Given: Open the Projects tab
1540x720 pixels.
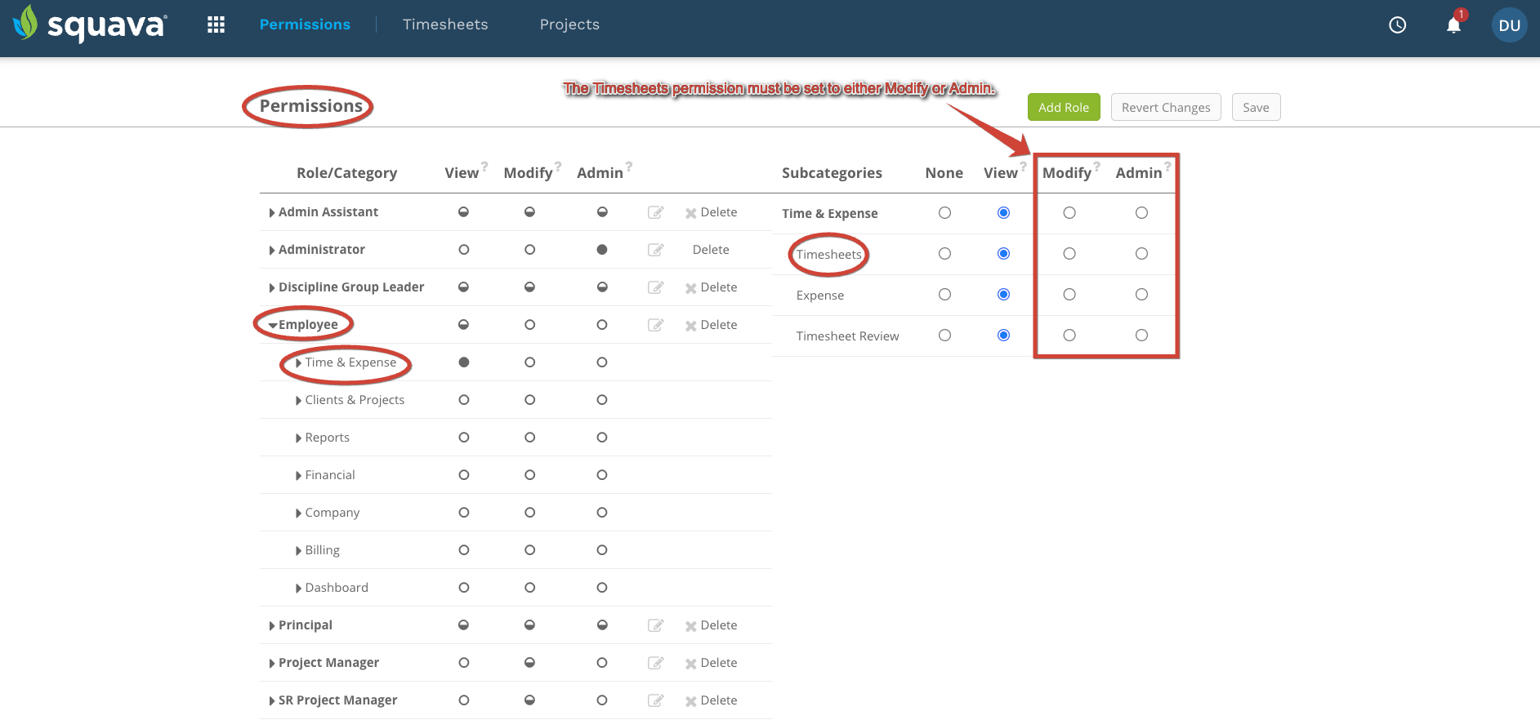Looking at the screenshot, I should click(x=569, y=24).
